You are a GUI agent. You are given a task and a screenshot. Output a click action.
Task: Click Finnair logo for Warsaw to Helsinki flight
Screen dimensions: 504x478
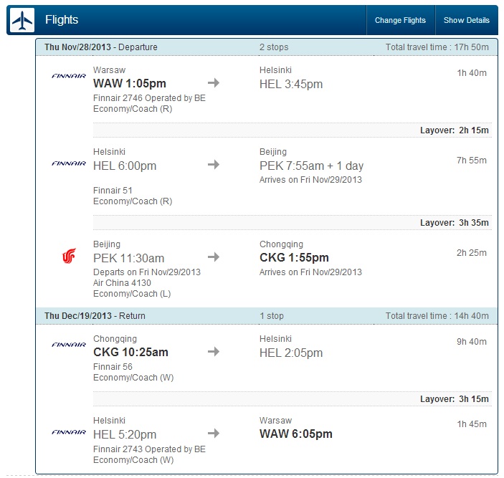click(x=69, y=76)
